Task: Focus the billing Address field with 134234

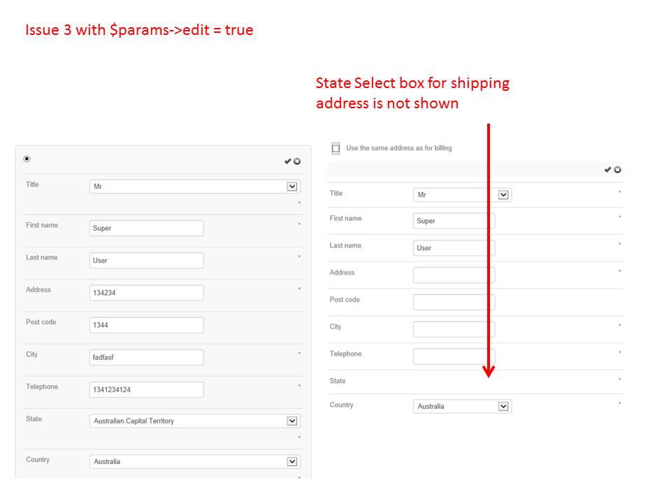Action: 147,293
